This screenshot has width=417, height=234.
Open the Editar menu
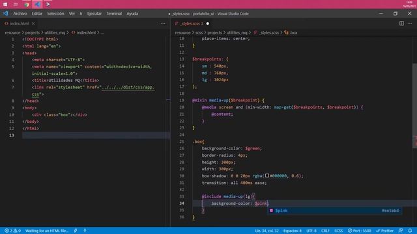37,14
